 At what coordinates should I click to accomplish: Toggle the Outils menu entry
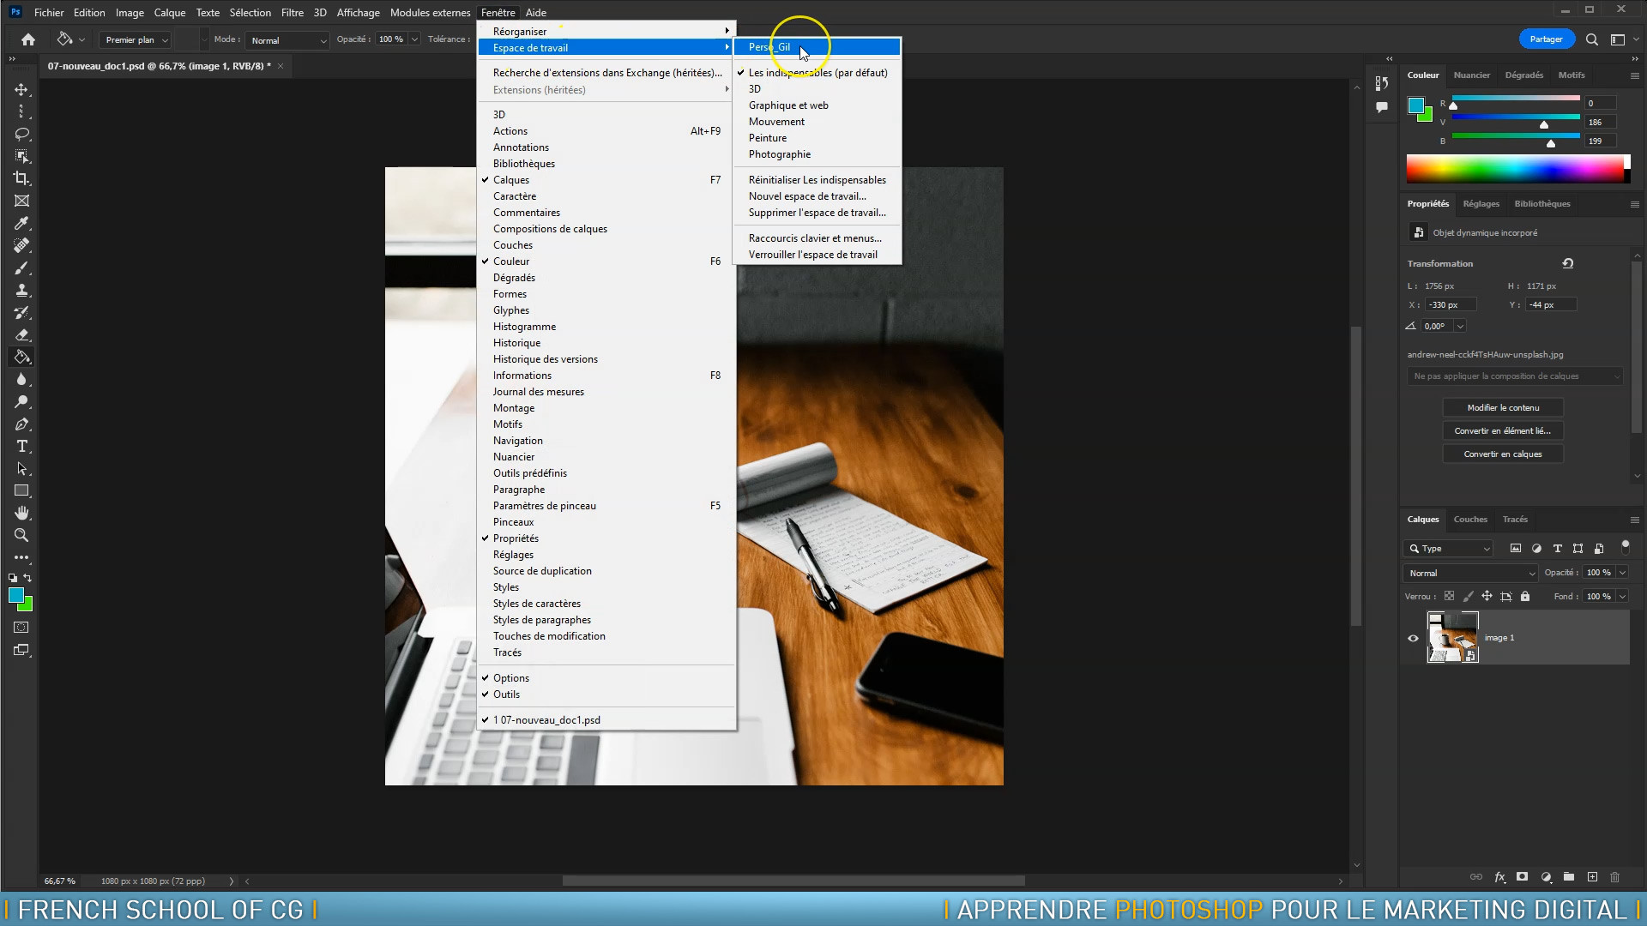tap(606, 694)
